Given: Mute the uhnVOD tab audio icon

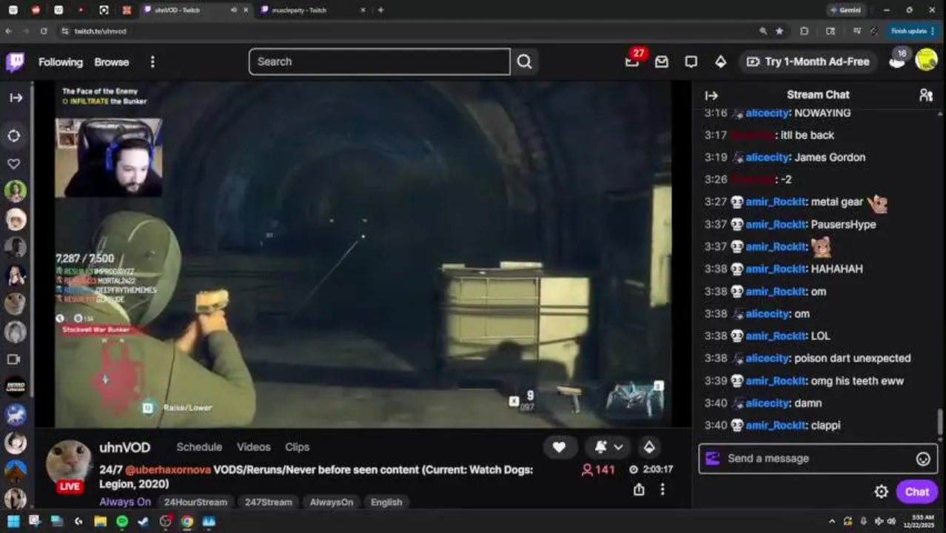Looking at the screenshot, I should [x=234, y=10].
